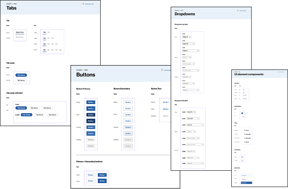Click the secondary outlined Button beside the Default label
Image resolution: width=288 pixels, height=189 pixels.
tap(128, 102)
